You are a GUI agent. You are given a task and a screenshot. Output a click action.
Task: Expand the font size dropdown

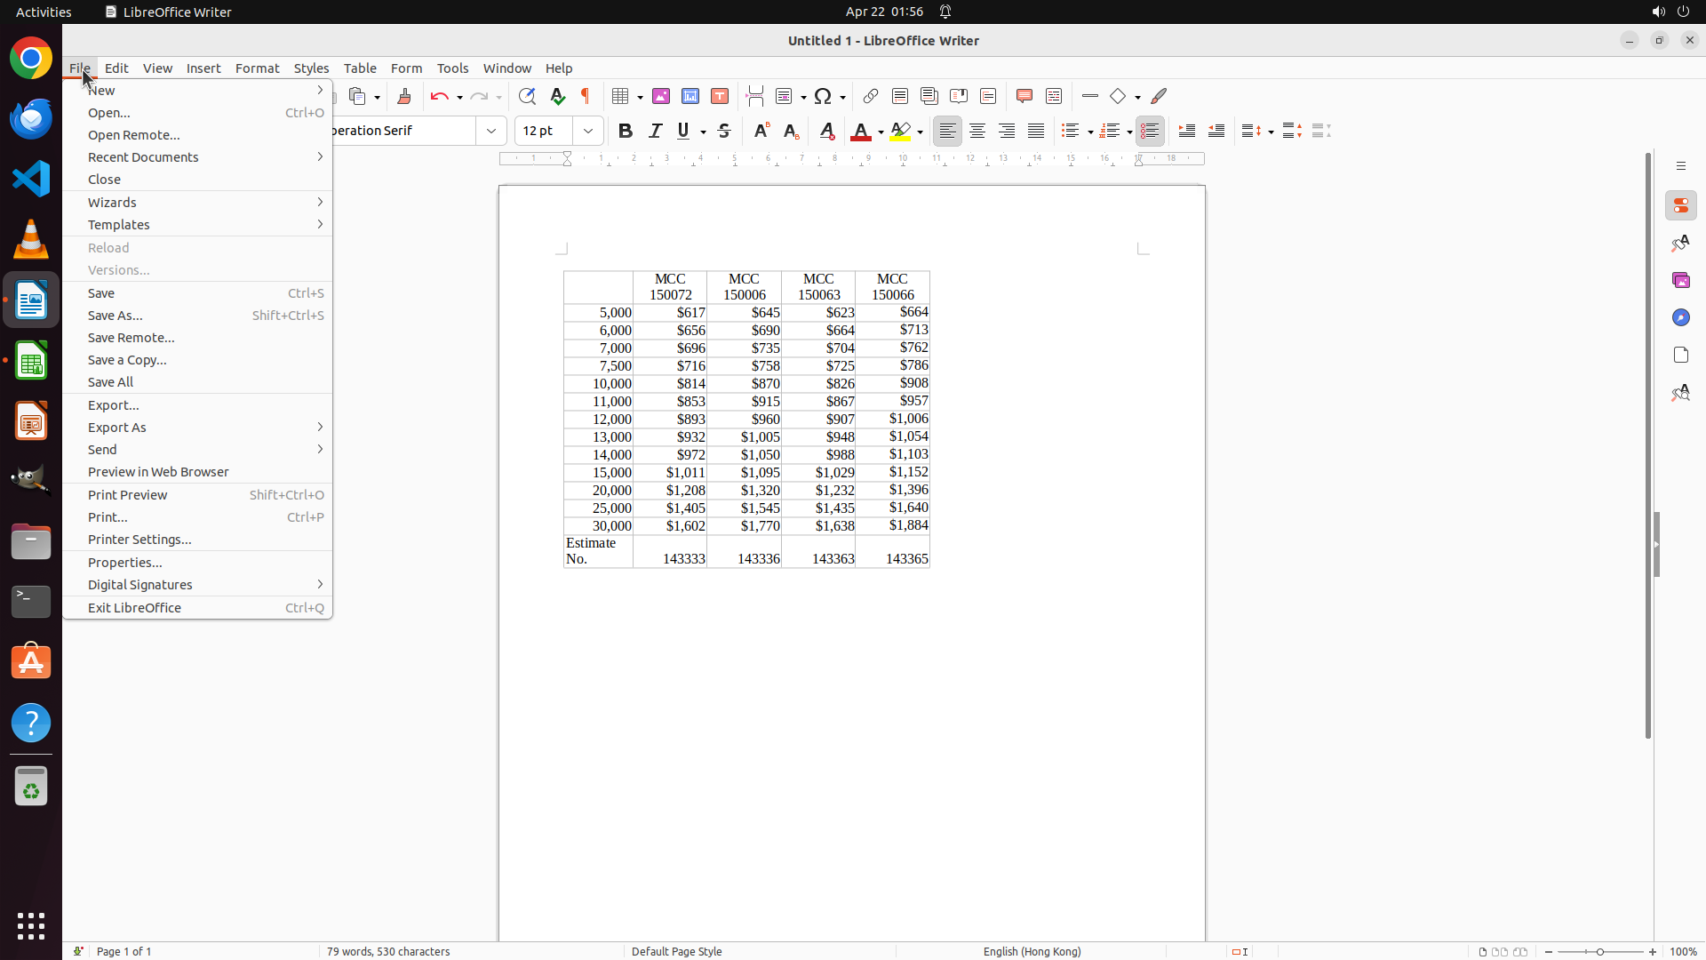[x=588, y=131]
